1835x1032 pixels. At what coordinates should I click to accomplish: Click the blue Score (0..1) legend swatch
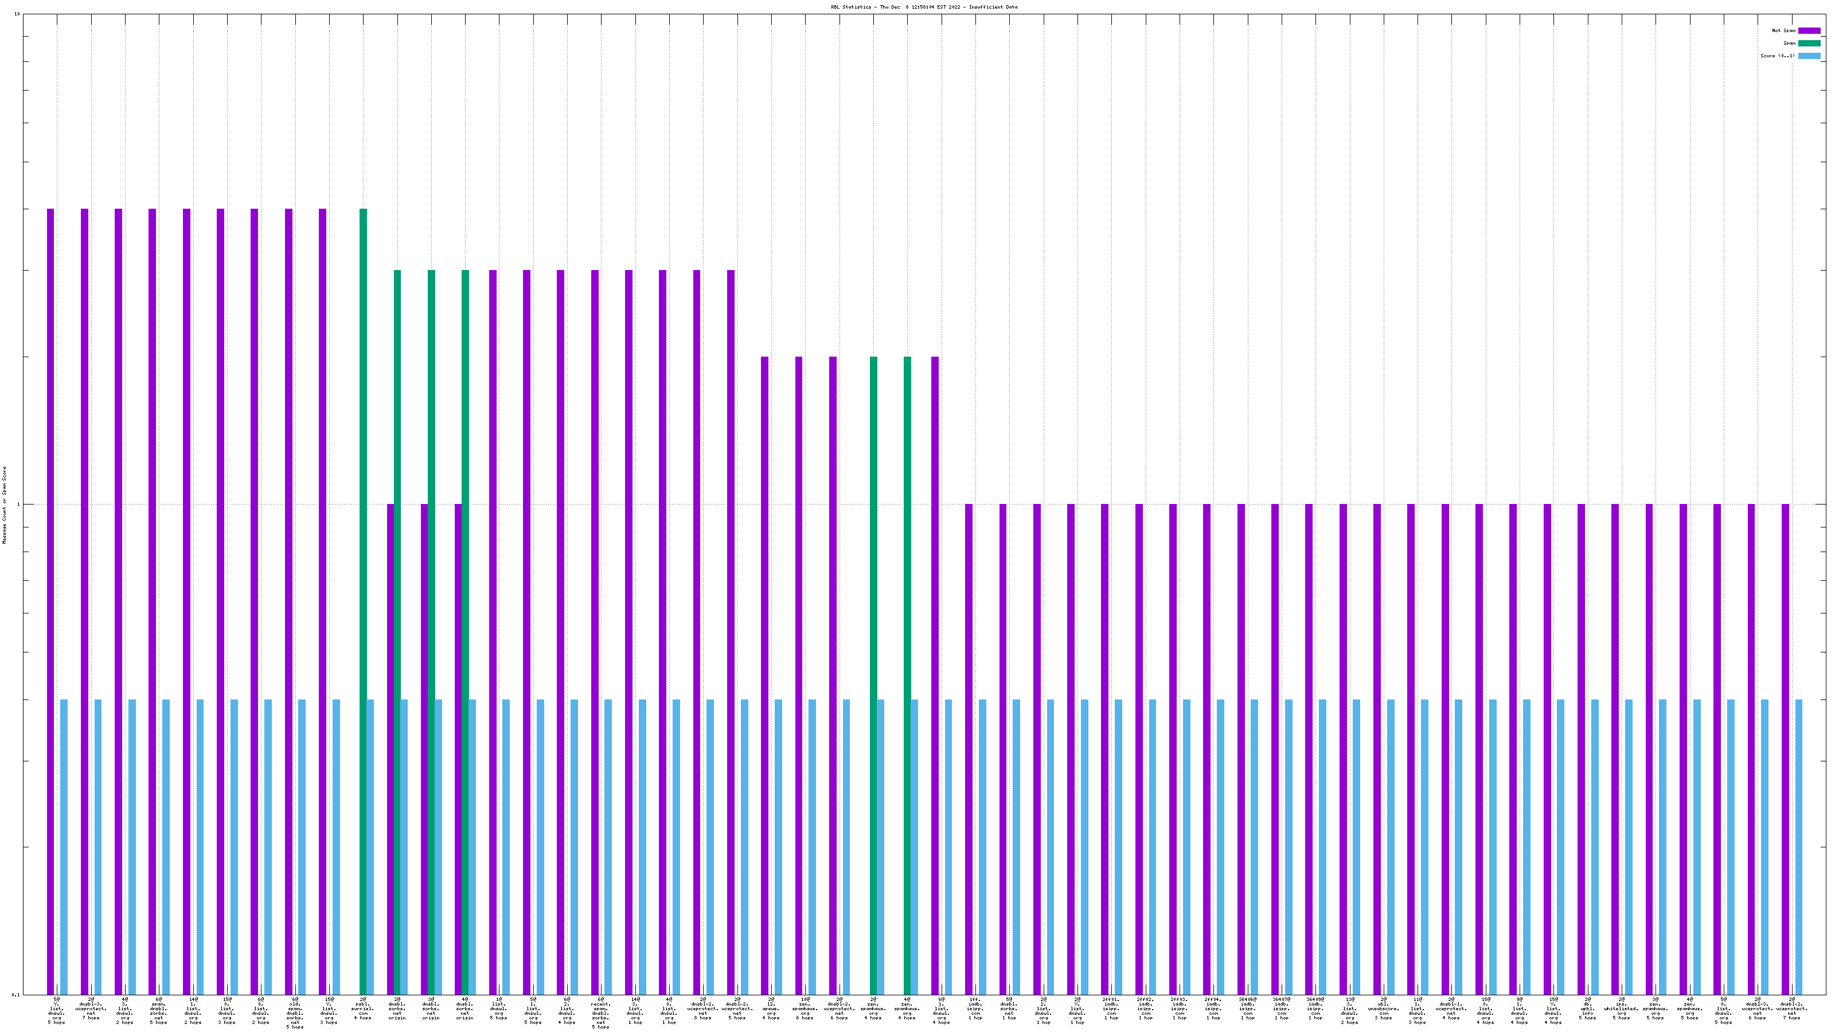click(x=1809, y=56)
